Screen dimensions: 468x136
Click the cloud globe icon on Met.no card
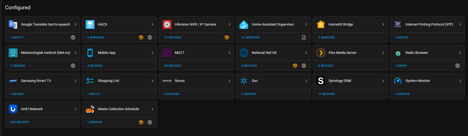click(73, 66)
